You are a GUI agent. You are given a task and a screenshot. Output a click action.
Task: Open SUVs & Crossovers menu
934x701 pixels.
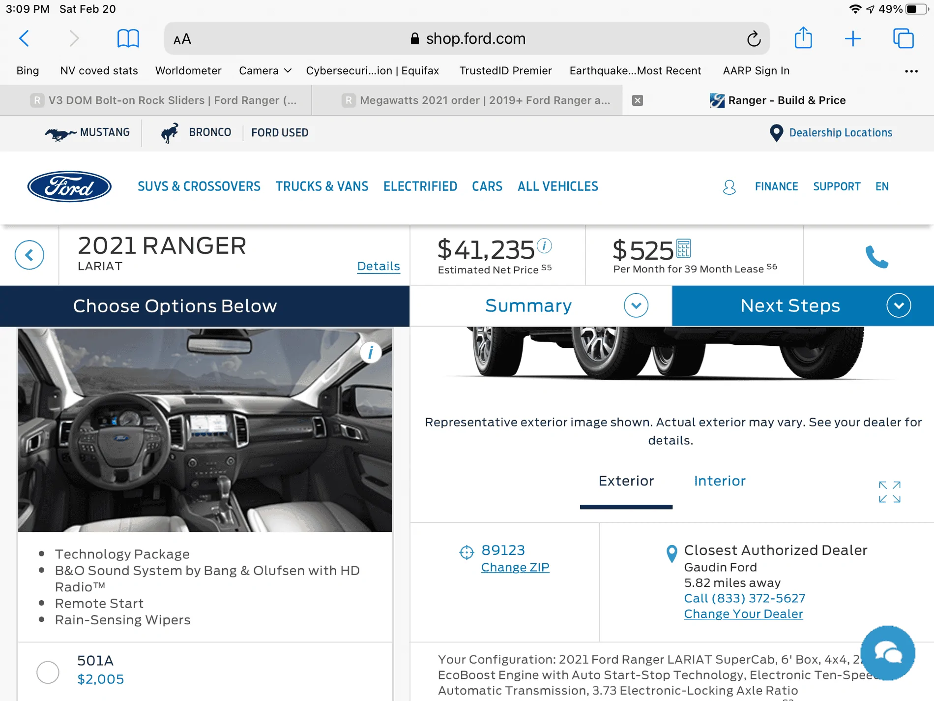tap(199, 186)
